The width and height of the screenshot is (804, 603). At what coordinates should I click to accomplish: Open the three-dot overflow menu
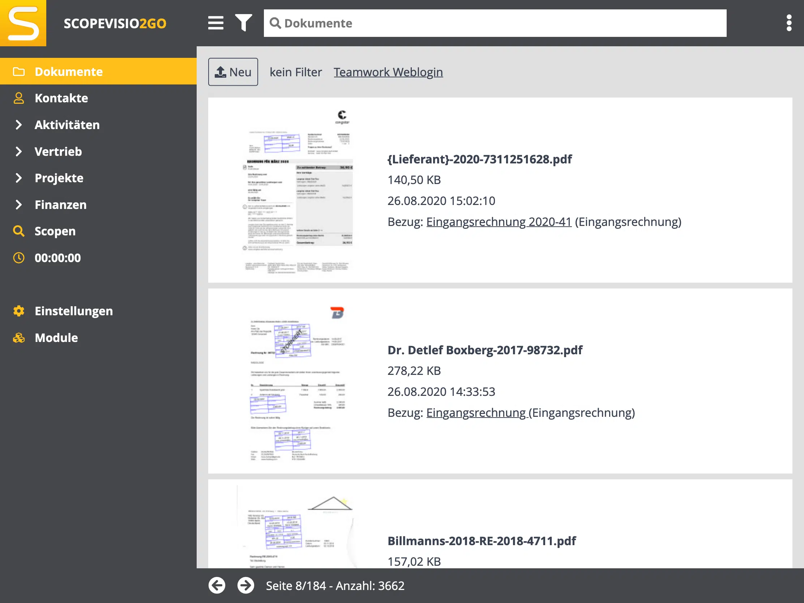click(789, 22)
